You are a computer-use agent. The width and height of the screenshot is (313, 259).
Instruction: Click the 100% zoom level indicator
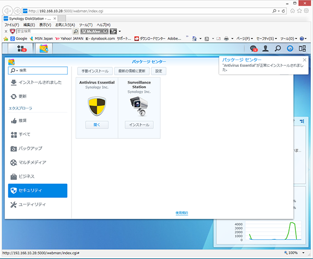click(291, 253)
